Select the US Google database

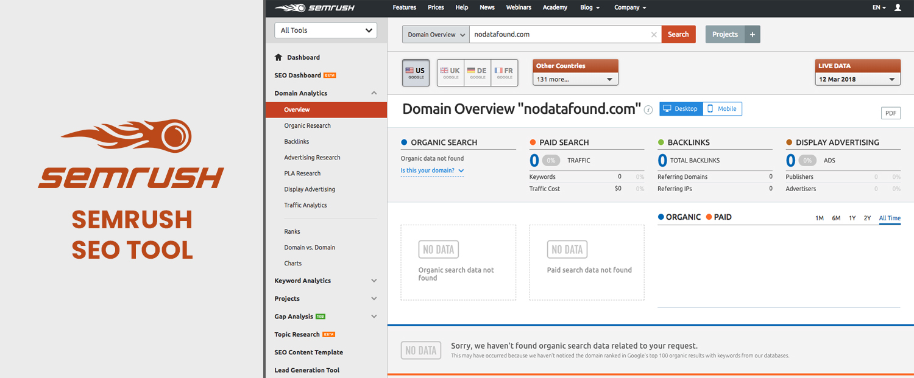[416, 73]
